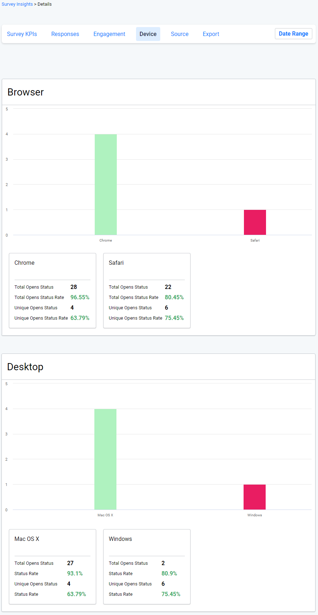
Task: Click the Browser section heading
Action: 26,92
